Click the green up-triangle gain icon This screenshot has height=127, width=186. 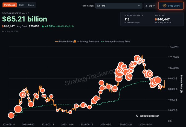coord(43,26)
